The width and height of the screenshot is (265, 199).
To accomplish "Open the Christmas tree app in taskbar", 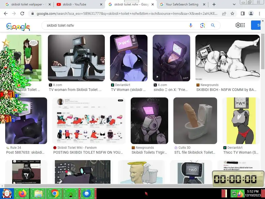I will [x=70, y=193].
